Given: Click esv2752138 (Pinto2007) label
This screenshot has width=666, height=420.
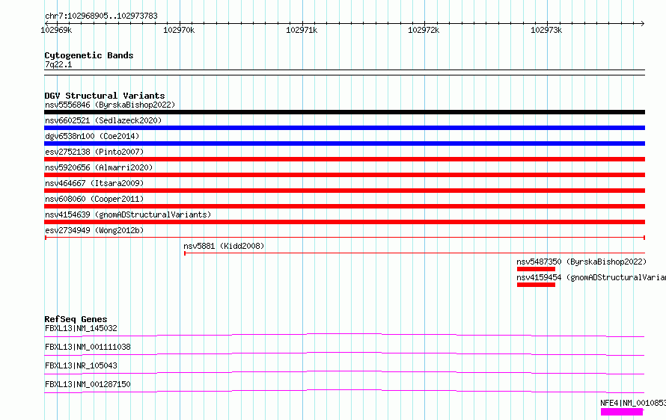Looking at the screenshot, I should pyautogui.click(x=94, y=152).
